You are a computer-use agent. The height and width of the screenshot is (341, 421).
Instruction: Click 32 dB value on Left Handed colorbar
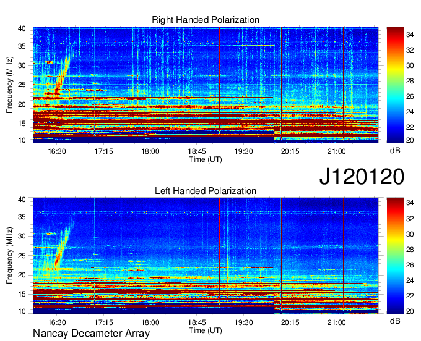410,219
